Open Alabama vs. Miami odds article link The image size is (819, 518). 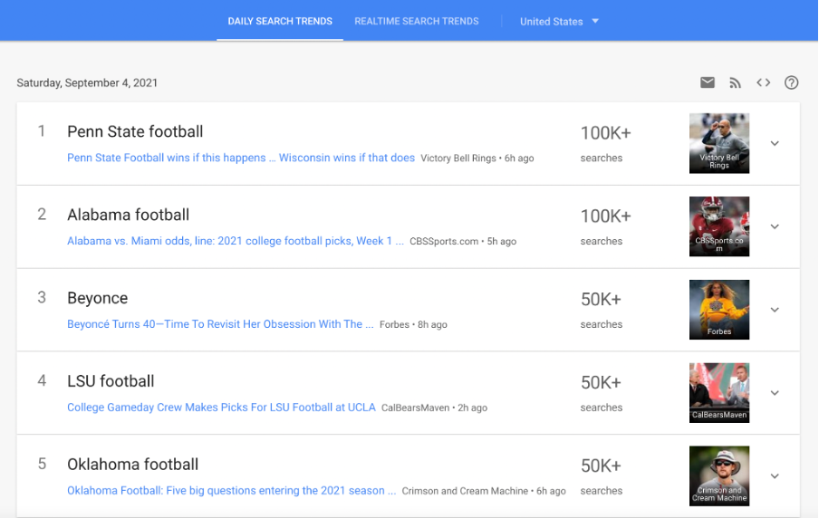click(235, 241)
